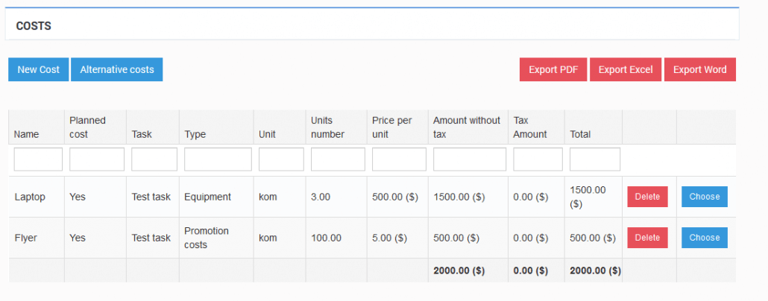Click the Planned cost filter box
This screenshot has height=301, width=768.
pos(97,159)
